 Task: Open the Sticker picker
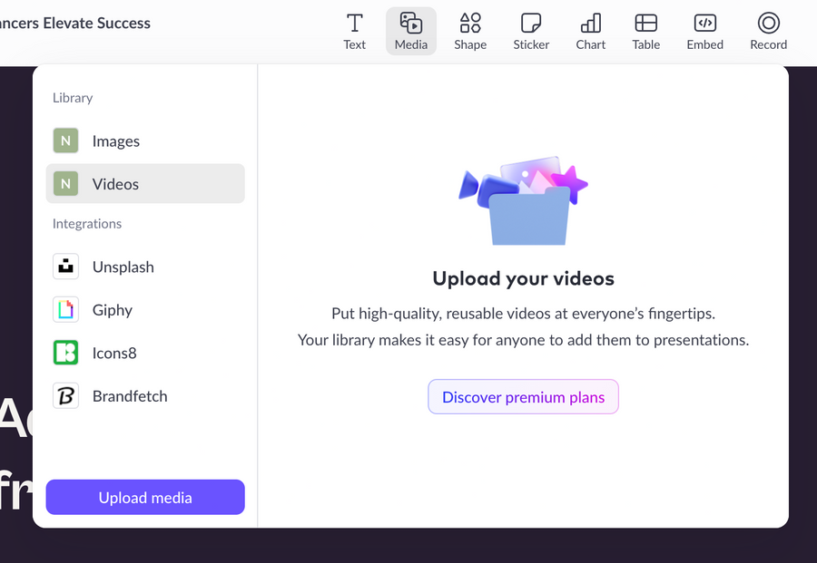[530, 30]
